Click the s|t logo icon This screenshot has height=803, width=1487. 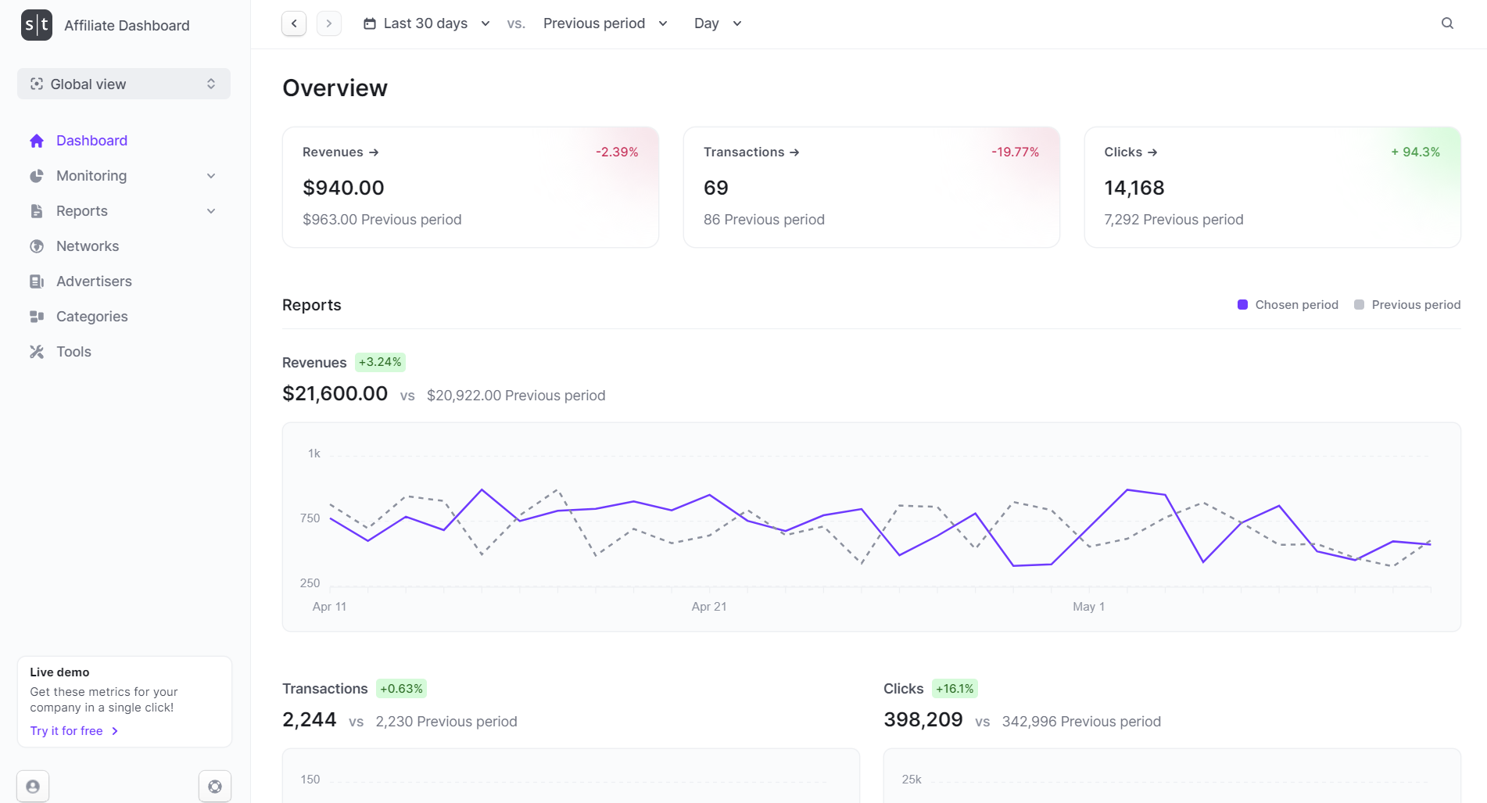[36, 25]
